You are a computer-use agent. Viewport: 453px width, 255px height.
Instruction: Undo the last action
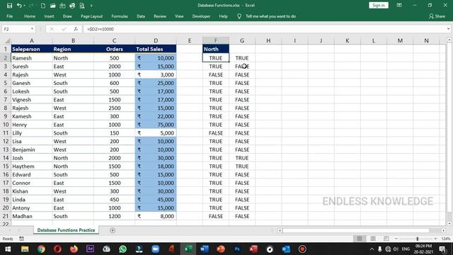coord(19,6)
